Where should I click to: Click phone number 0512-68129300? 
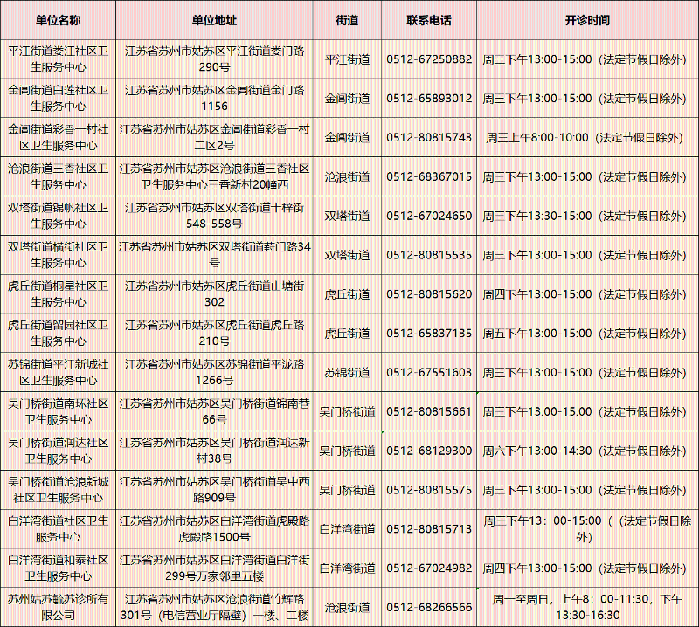(429, 451)
